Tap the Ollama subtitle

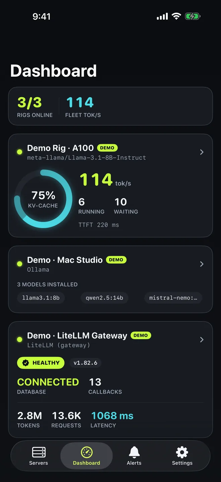point(38,270)
